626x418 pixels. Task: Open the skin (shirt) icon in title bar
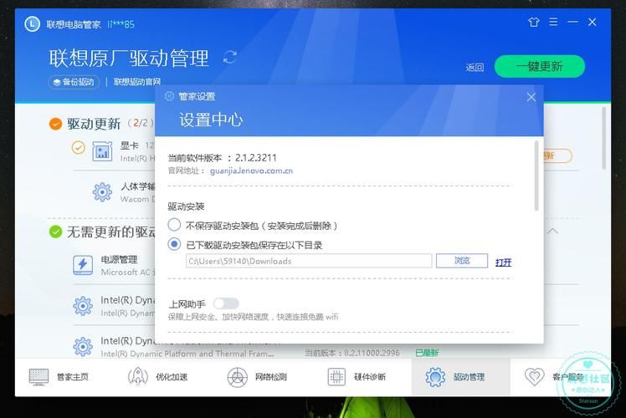point(534,23)
